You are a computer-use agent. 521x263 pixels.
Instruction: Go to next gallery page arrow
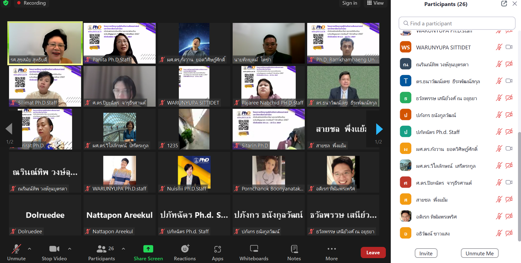379,129
